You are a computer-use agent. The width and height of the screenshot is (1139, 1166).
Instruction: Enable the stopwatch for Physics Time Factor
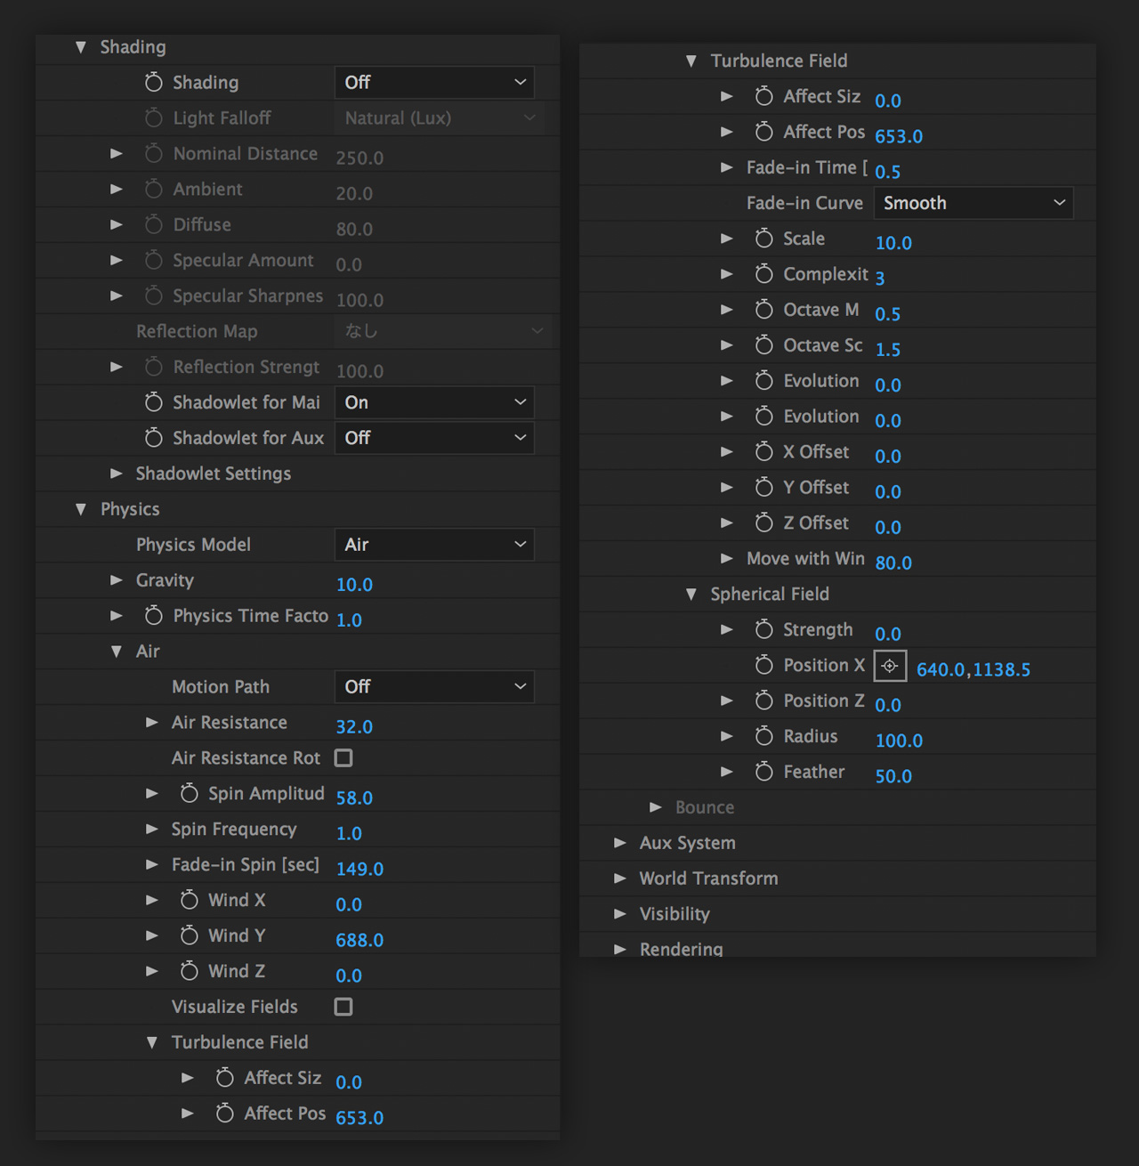point(153,616)
